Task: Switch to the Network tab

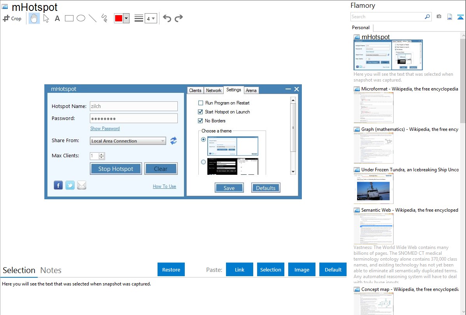Action: tap(214, 90)
